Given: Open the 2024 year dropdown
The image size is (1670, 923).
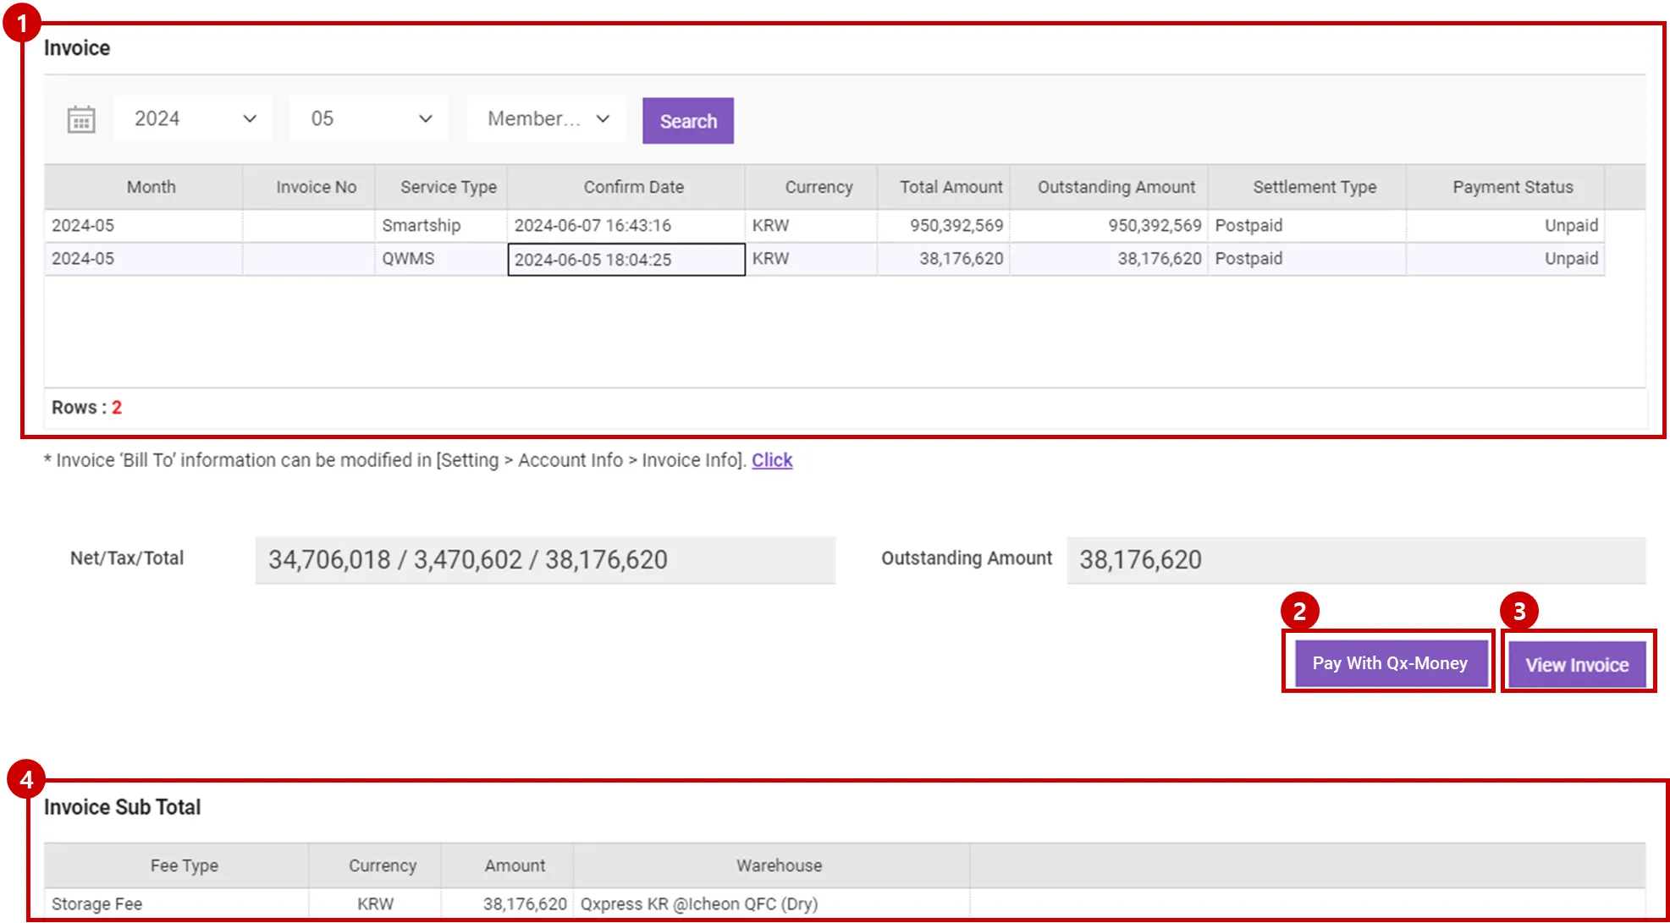Looking at the screenshot, I should (193, 118).
